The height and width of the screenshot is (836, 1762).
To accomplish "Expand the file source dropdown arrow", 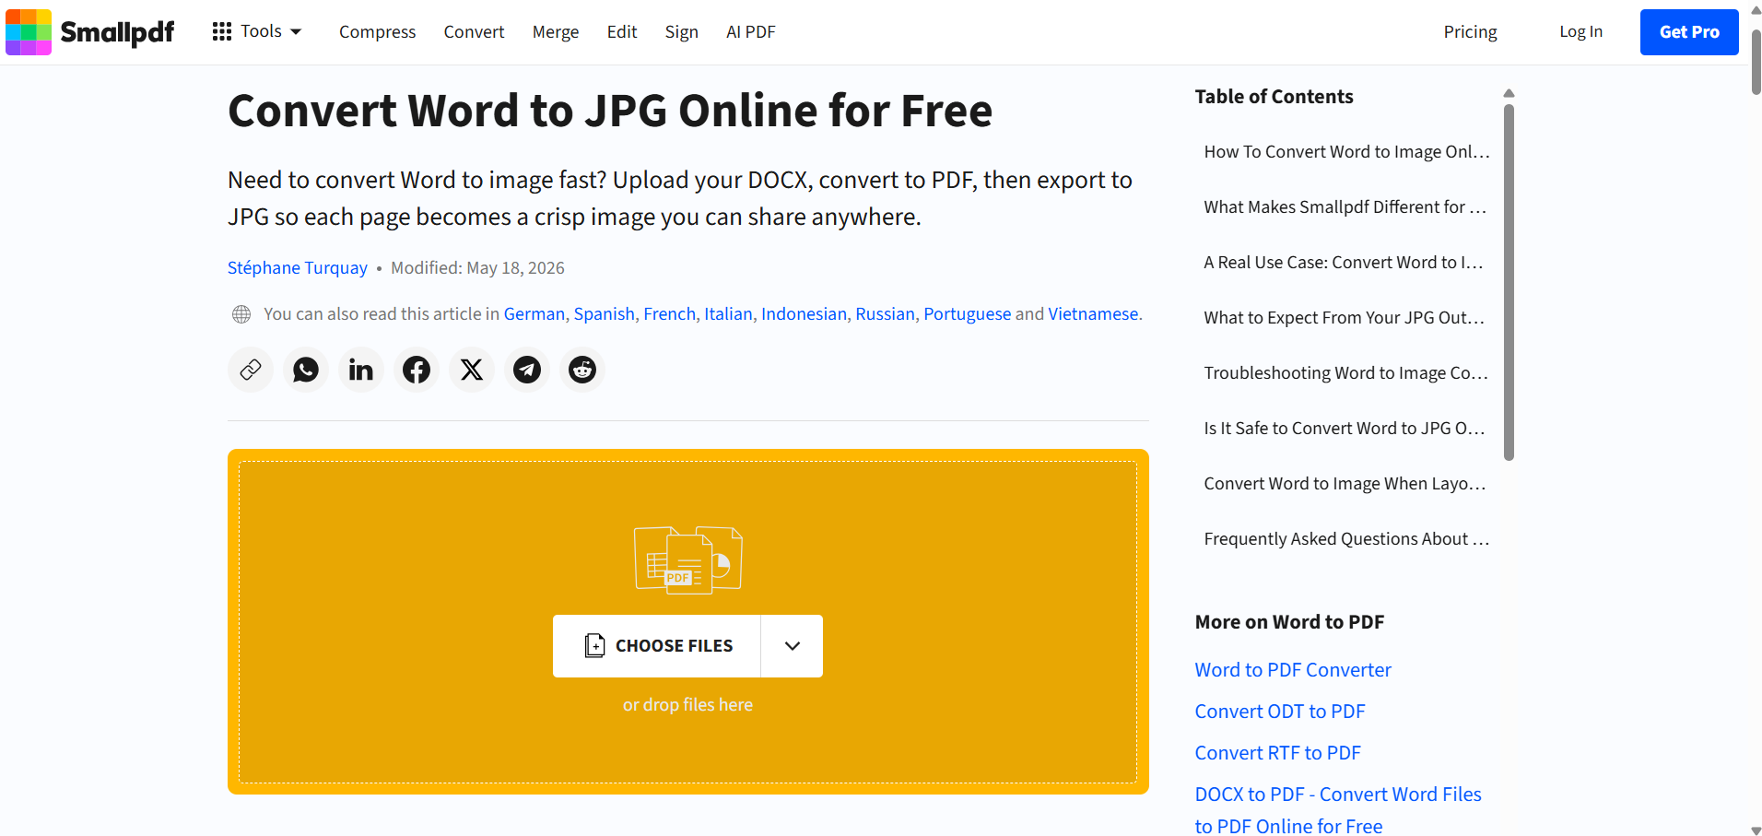I will [x=793, y=646].
